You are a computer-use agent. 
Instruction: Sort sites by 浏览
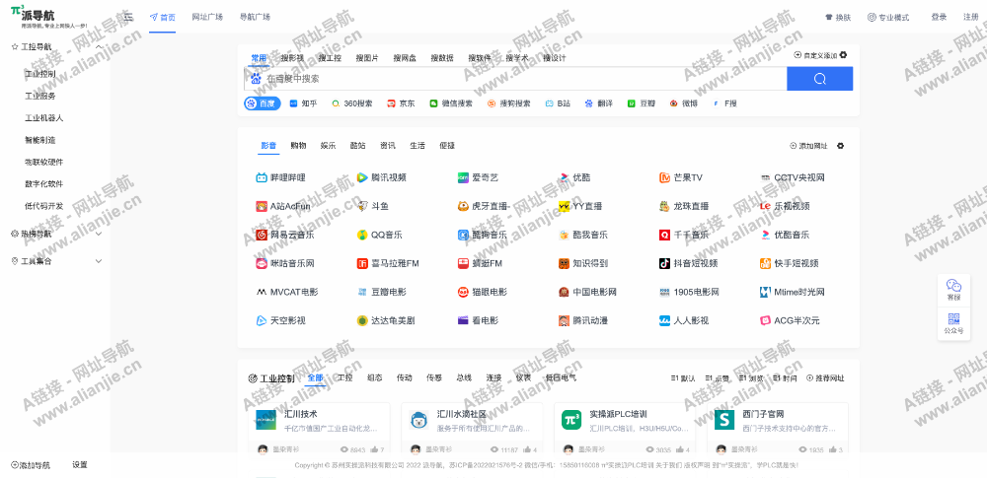[751, 378]
